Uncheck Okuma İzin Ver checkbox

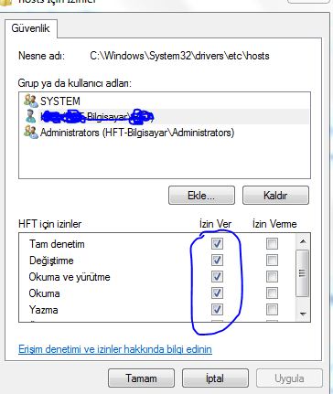coord(217,293)
